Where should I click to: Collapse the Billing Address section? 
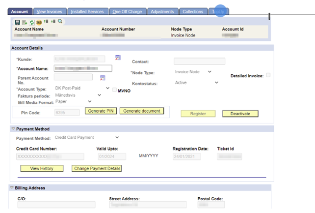coord(12,188)
